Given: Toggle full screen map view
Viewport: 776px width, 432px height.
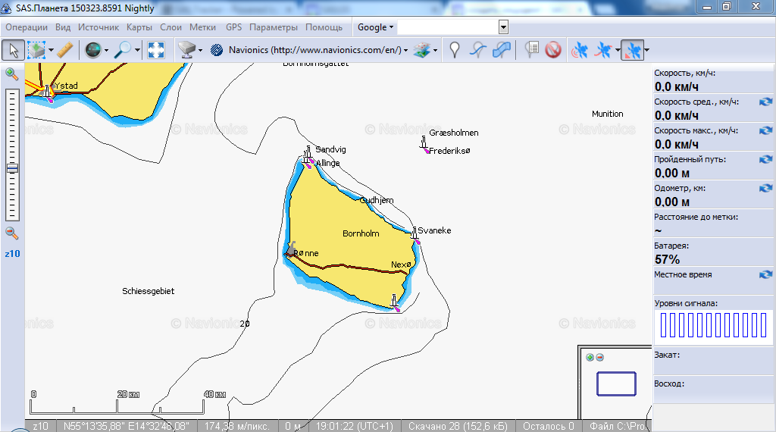Looking at the screenshot, I should tap(156, 50).
